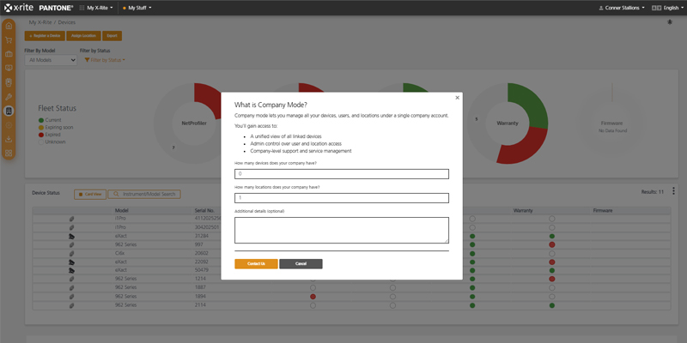The image size is (687, 343).
Task: Open the My Stuff menu
Action: pos(137,8)
